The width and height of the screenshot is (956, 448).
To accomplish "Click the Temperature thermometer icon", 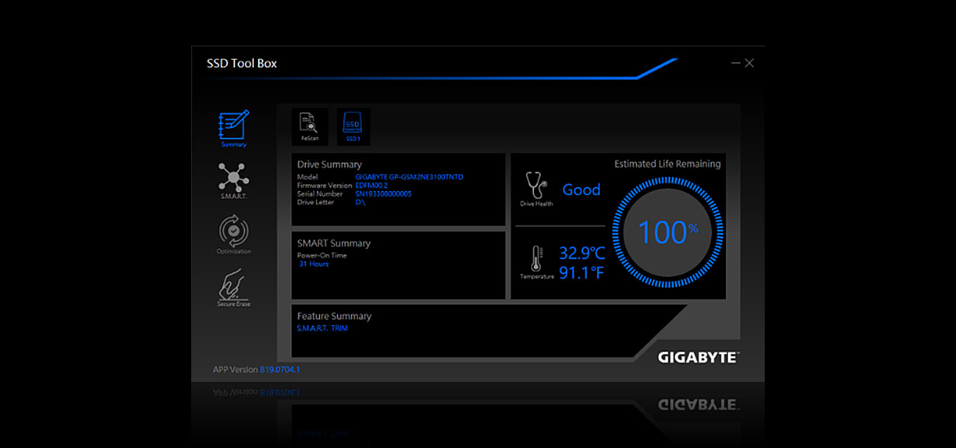I will 535,257.
